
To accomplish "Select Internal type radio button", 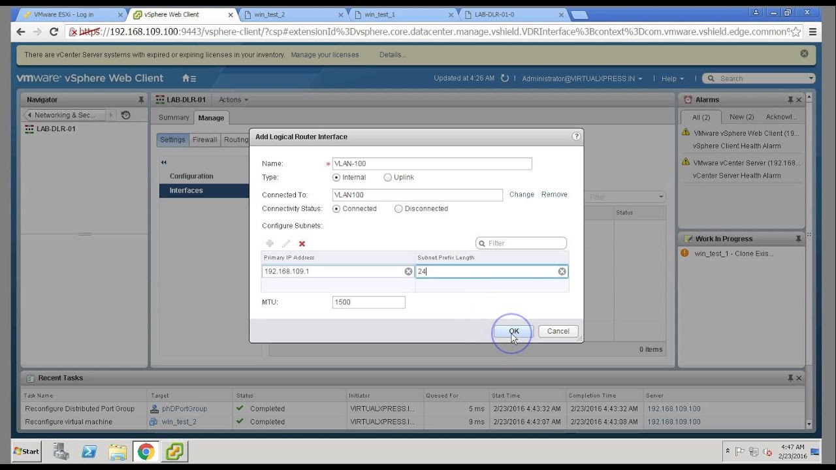I will coord(336,178).
